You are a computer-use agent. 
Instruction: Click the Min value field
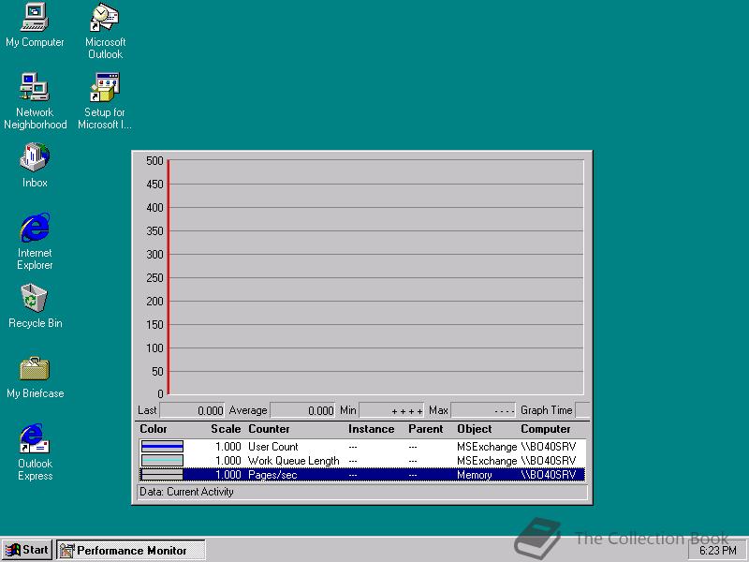click(x=391, y=410)
